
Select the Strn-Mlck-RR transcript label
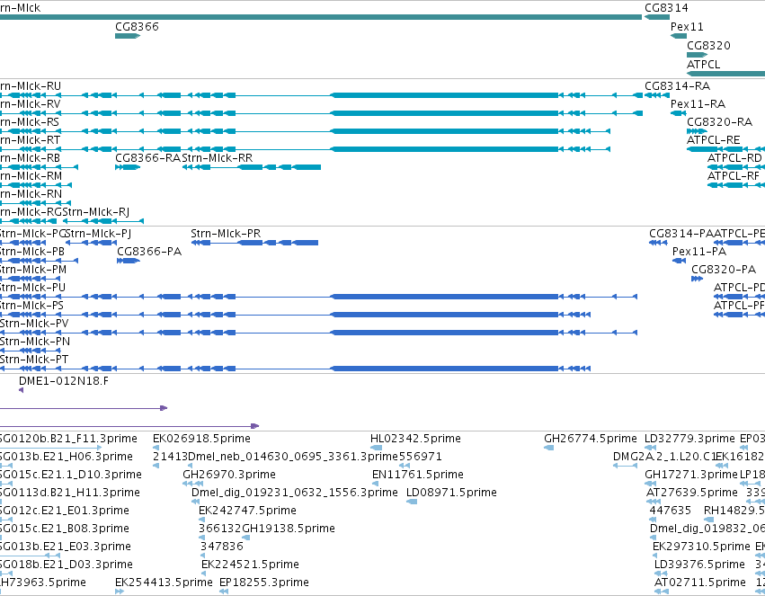218,158
